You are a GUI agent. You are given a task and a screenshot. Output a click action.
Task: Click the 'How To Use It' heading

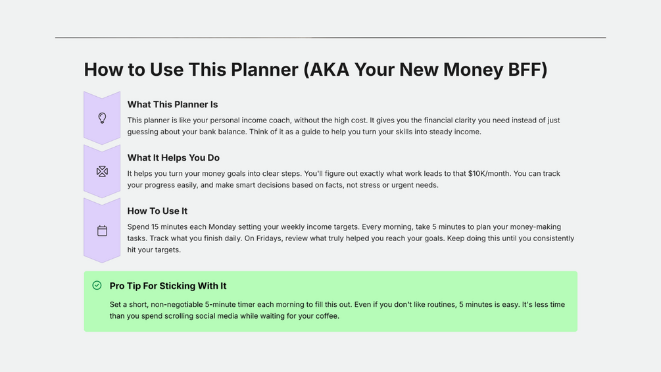pyautogui.click(x=157, y=211)
